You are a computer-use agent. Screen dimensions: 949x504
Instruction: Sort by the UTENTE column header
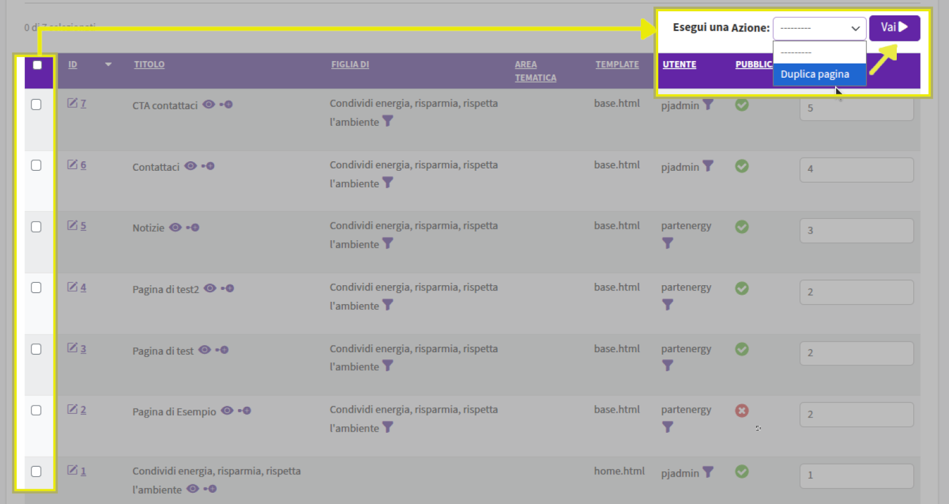click(680, 65)
